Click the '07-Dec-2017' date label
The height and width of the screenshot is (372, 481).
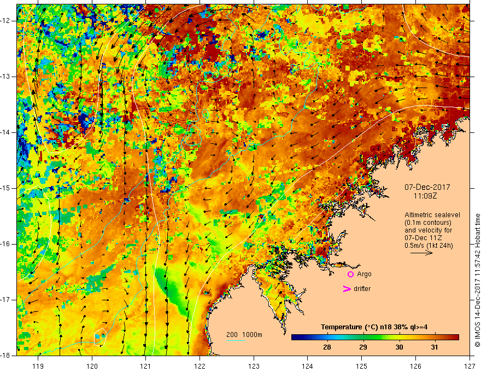(x=427, y=187)
